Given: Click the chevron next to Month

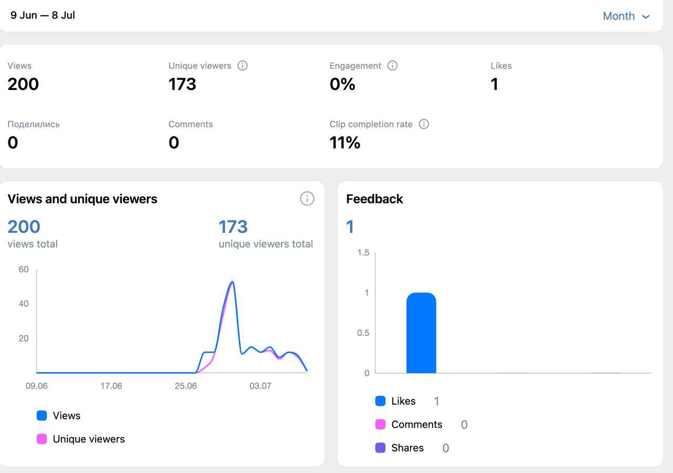Looking at the screenshot, I should 646,17.
